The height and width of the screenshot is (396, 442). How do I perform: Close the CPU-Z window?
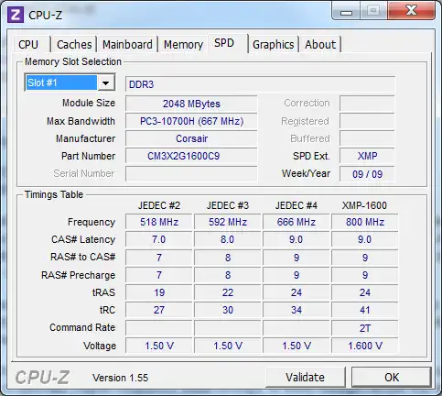(411, 11)
